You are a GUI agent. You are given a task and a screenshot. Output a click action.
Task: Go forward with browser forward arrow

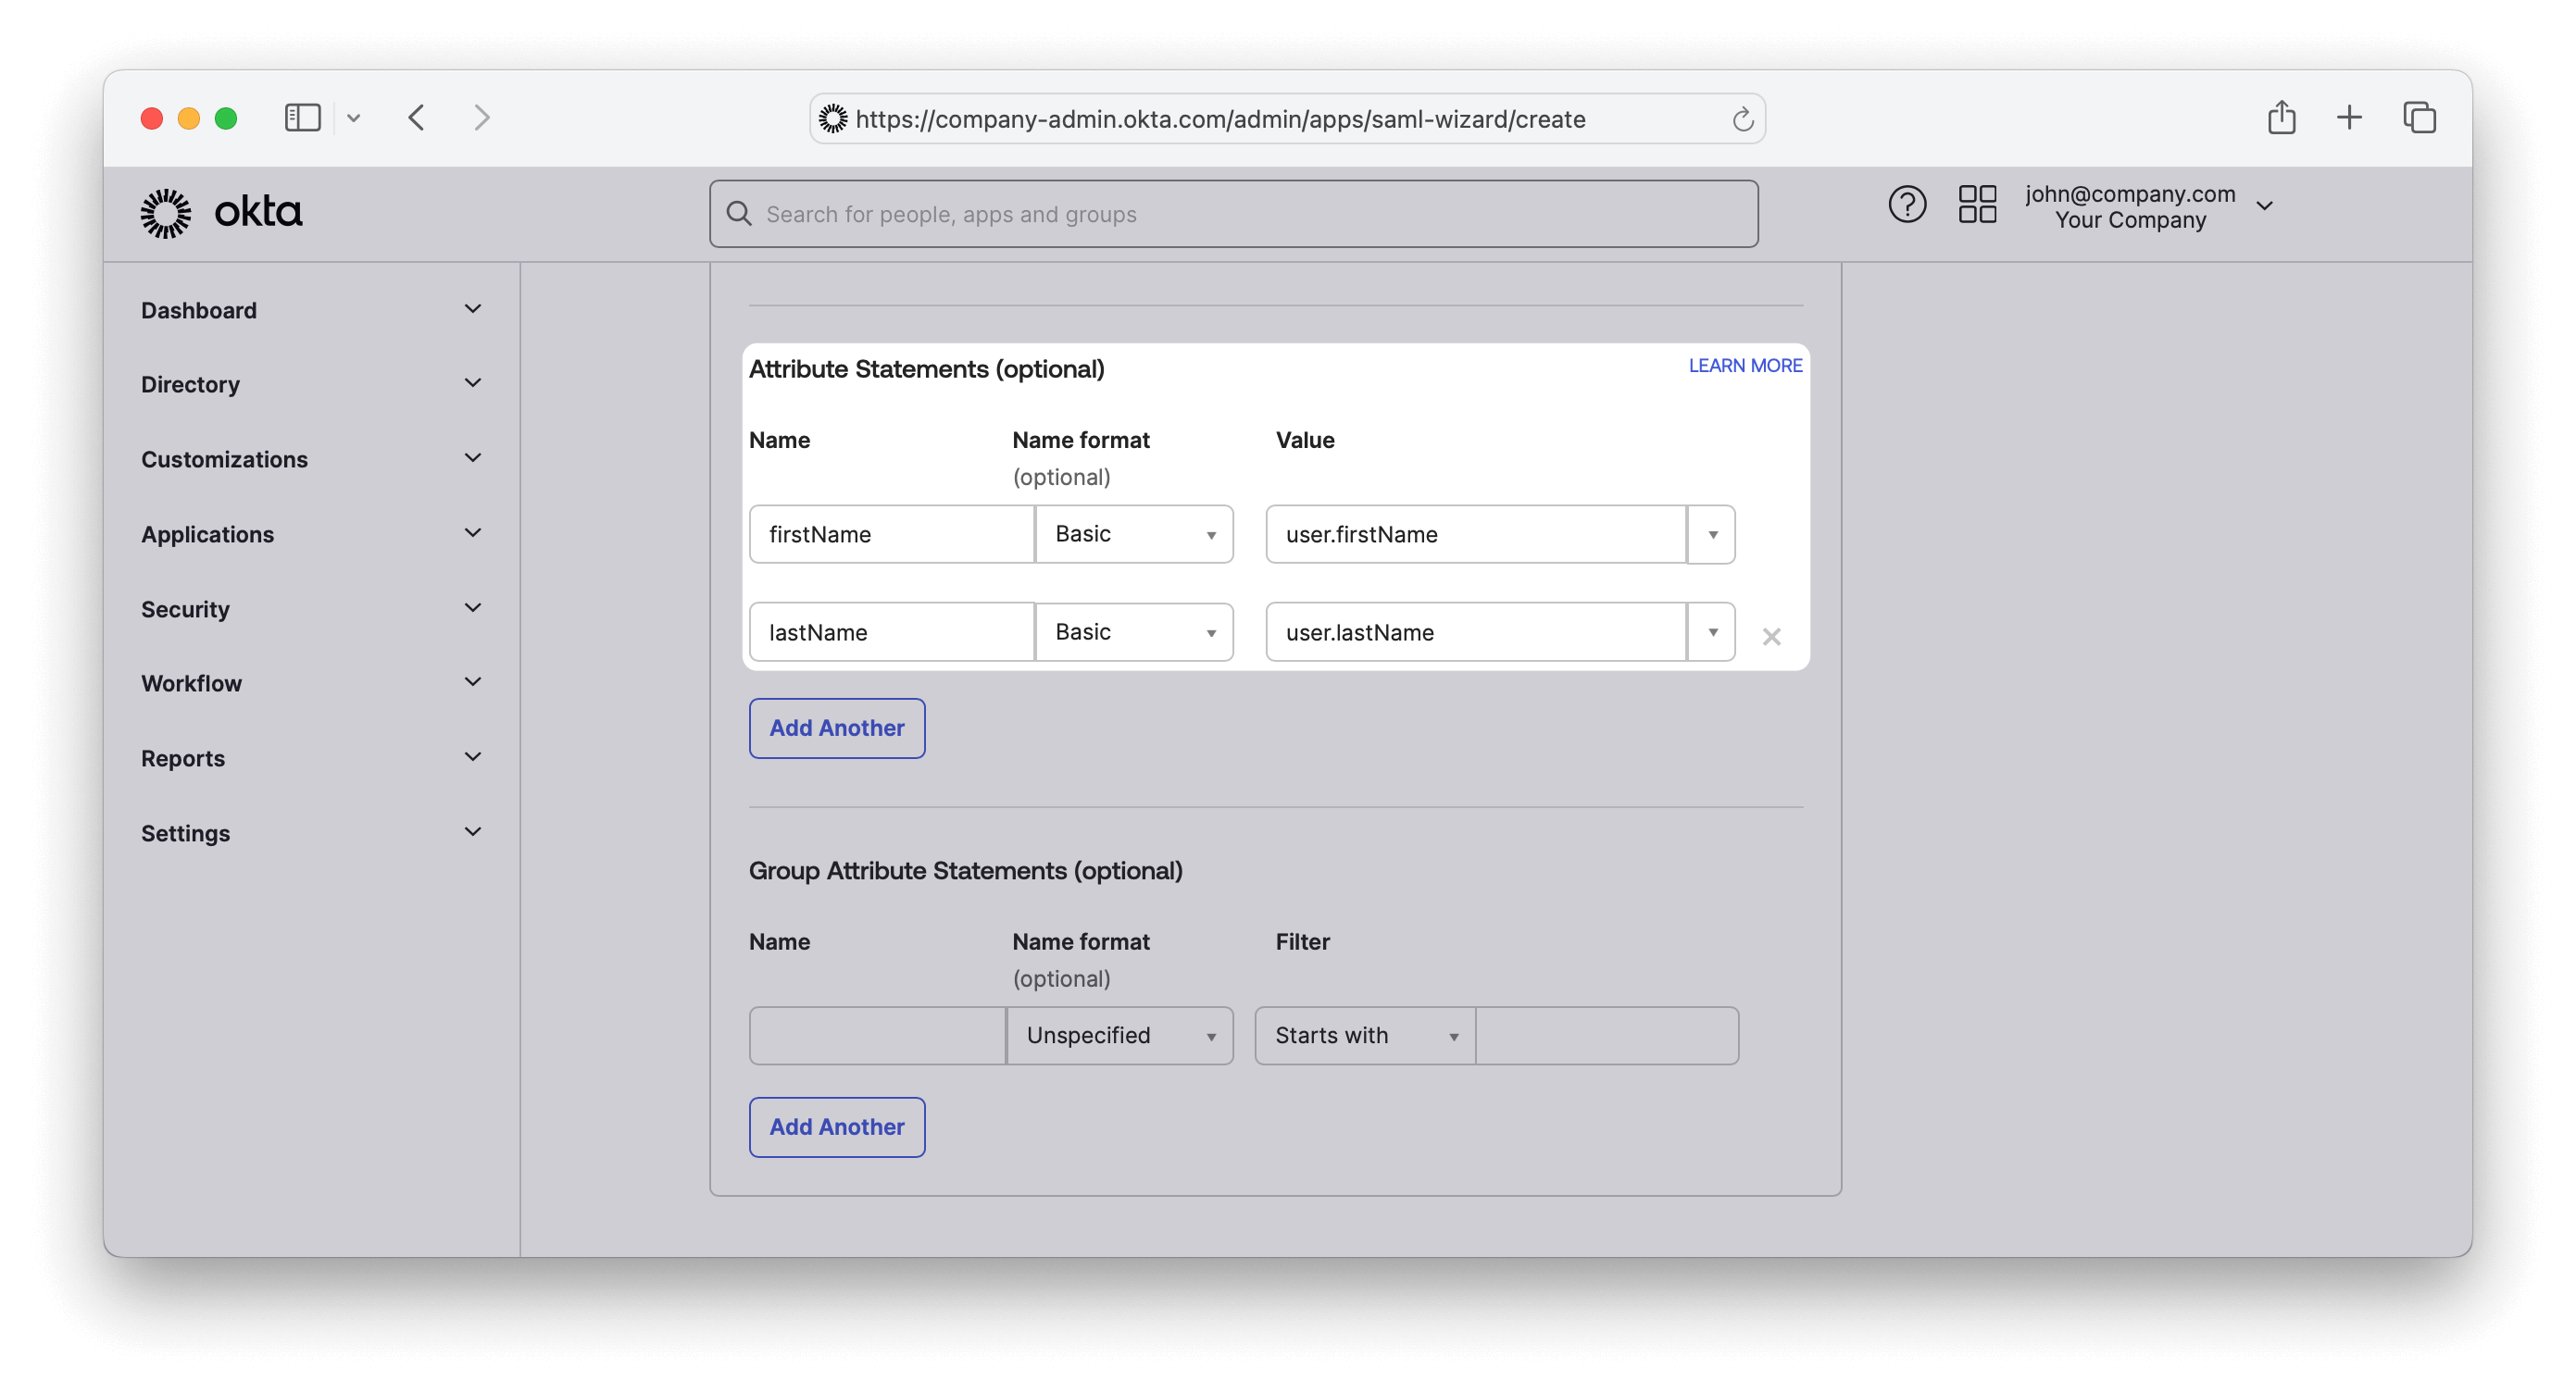(482, 118)
